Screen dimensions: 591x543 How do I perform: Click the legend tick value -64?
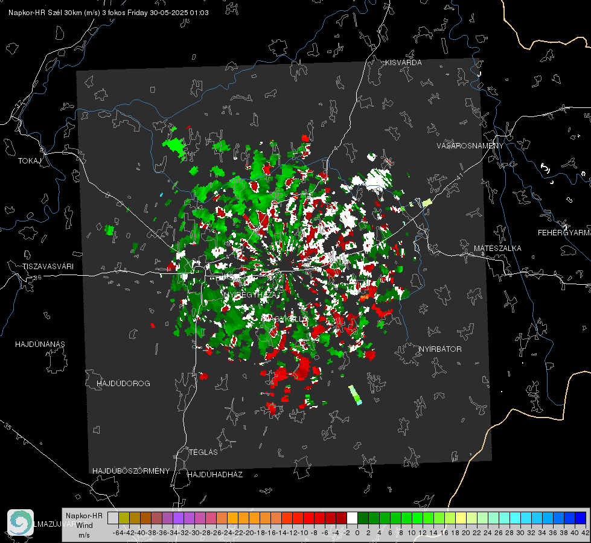(118, 533)
